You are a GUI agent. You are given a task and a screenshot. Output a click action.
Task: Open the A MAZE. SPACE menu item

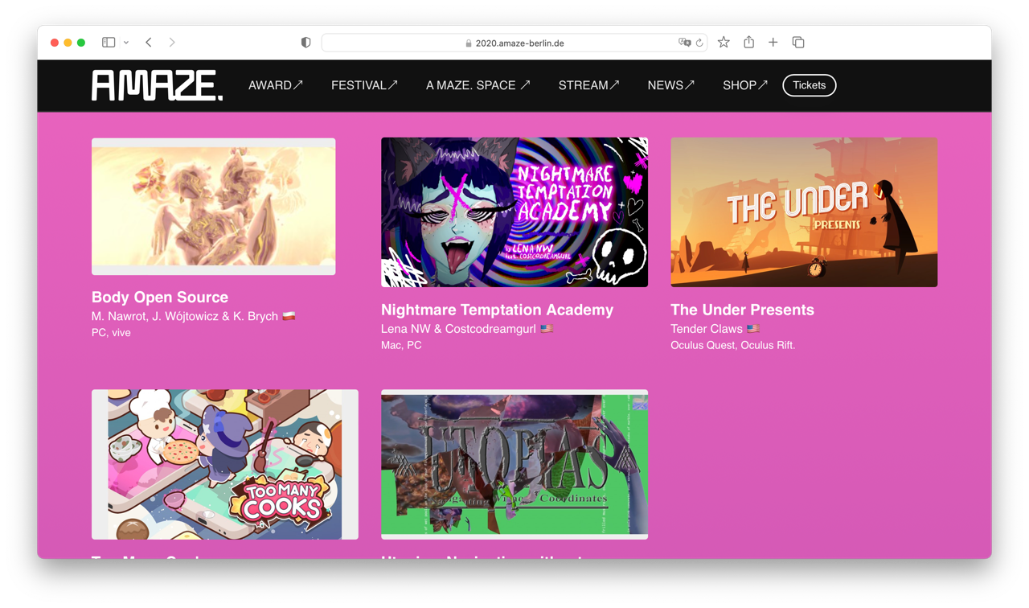(478, 85)
